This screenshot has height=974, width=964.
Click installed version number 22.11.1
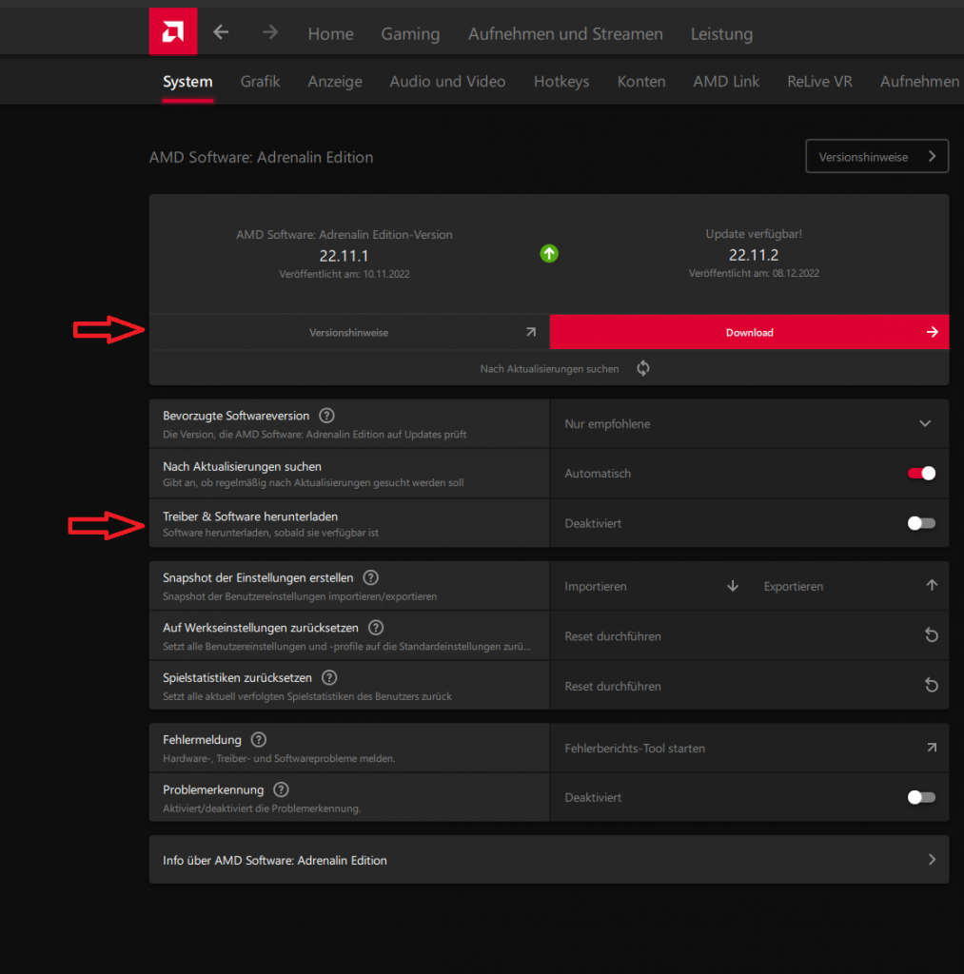tap(344, 255)
